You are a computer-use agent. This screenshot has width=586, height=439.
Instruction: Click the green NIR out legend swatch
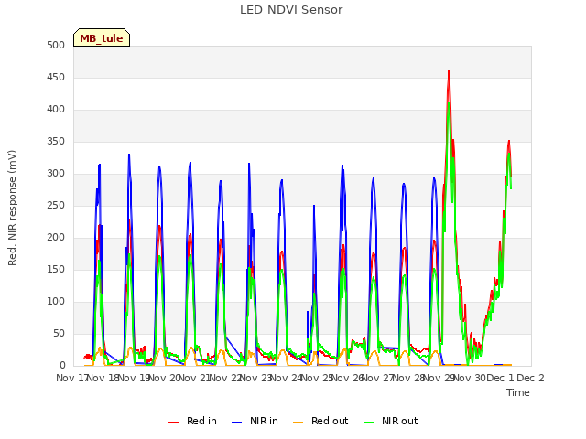pyautogui.click(x=368, y=423)
